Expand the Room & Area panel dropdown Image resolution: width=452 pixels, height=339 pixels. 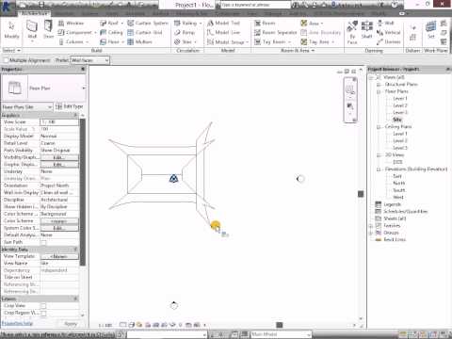[298, 50]
